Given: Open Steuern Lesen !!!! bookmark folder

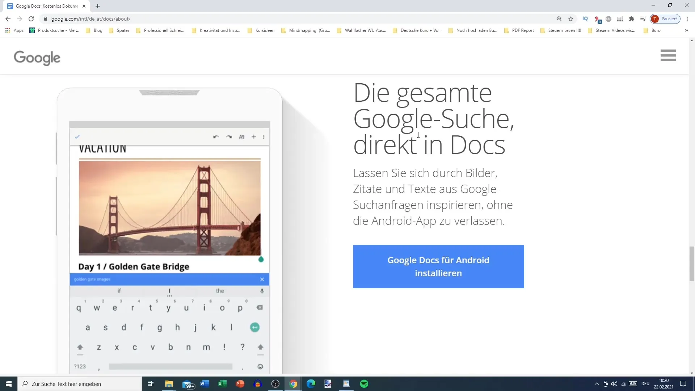Looking at the screenshot, I should click(x=561, y=30).
